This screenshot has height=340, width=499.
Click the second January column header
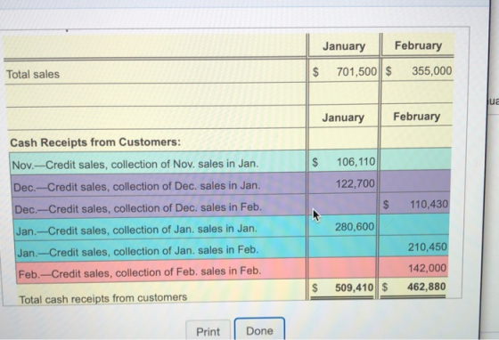343,117
